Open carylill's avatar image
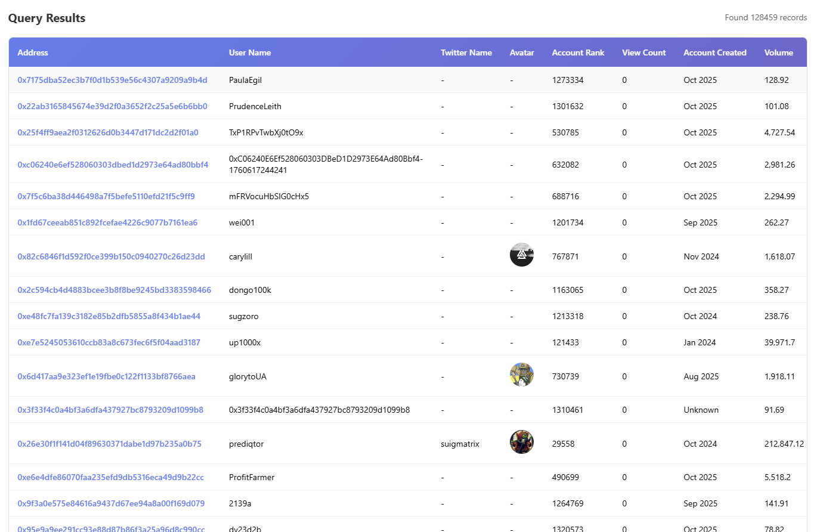This screenshot has height=532, width=817. [521, 255]
